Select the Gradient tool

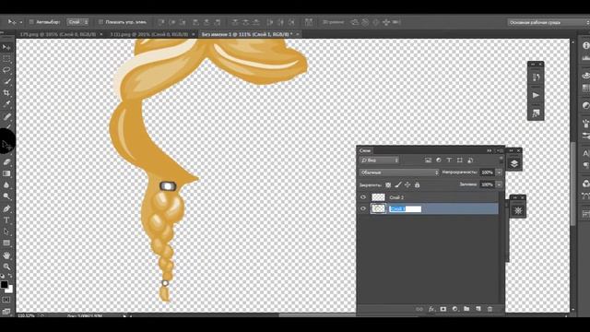tap(6, 173)
